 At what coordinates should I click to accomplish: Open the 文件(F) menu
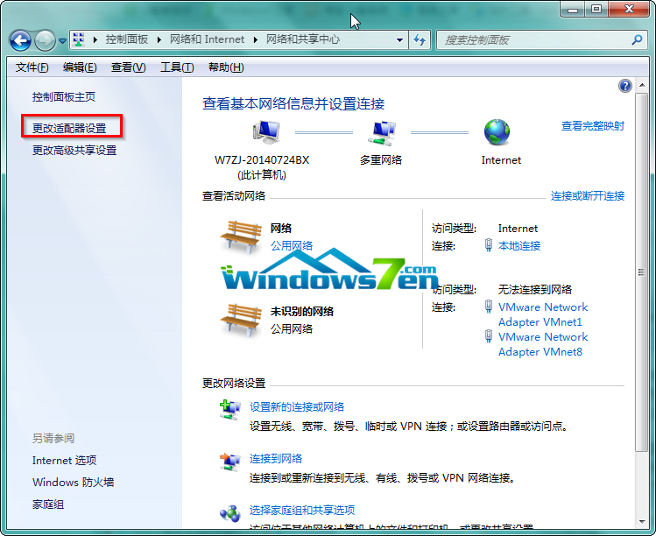coord(32,67)
